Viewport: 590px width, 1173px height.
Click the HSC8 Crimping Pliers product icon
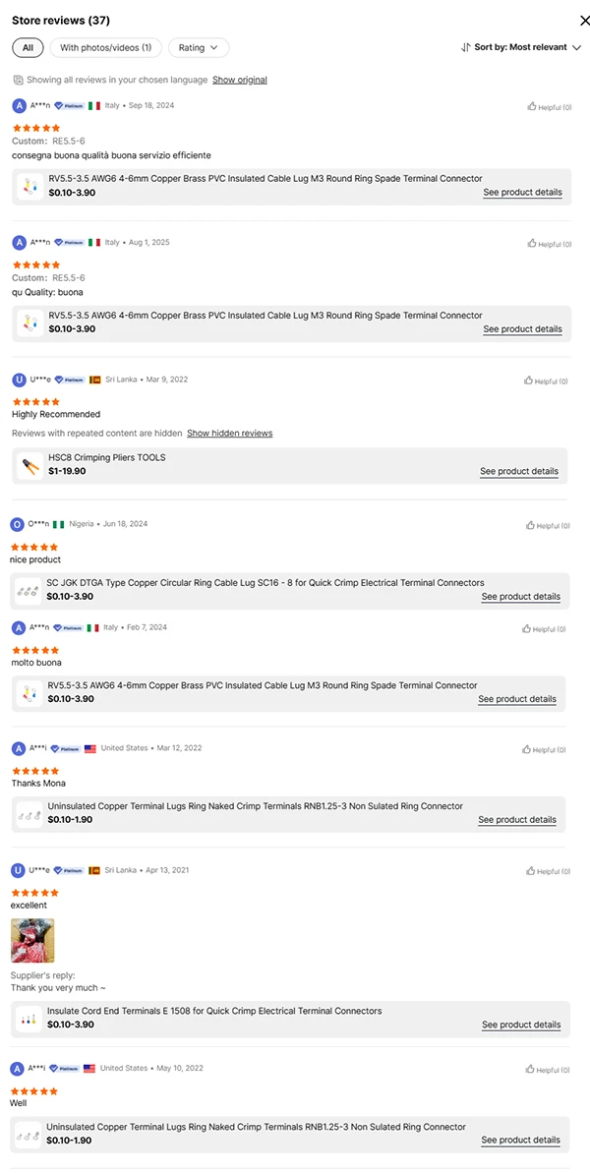point(30,466)
